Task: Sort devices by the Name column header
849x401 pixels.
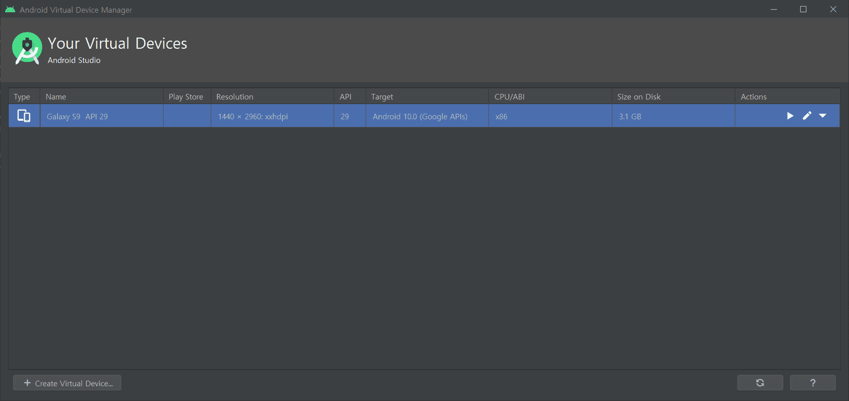Action: [x=102, y=96]
